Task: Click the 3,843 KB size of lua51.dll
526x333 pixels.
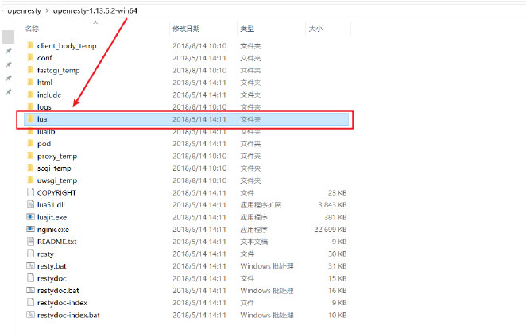Action: click(x=332, y=205)
